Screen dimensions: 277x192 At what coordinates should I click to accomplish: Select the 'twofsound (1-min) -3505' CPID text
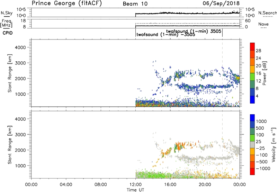(x=166, y=34)
